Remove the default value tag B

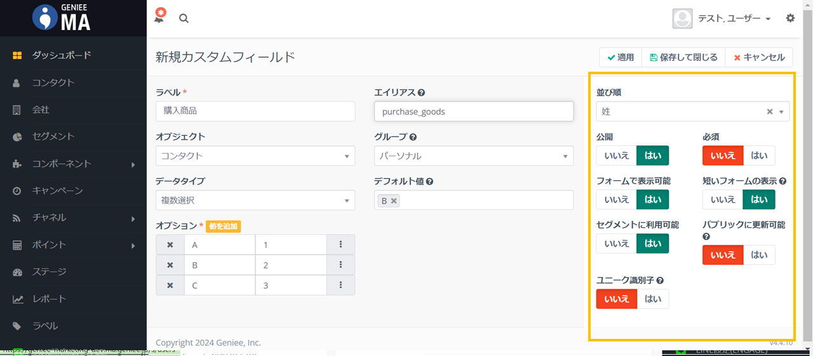coord(394,201)
